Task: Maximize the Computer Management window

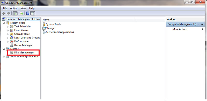Action: point(193,2)
